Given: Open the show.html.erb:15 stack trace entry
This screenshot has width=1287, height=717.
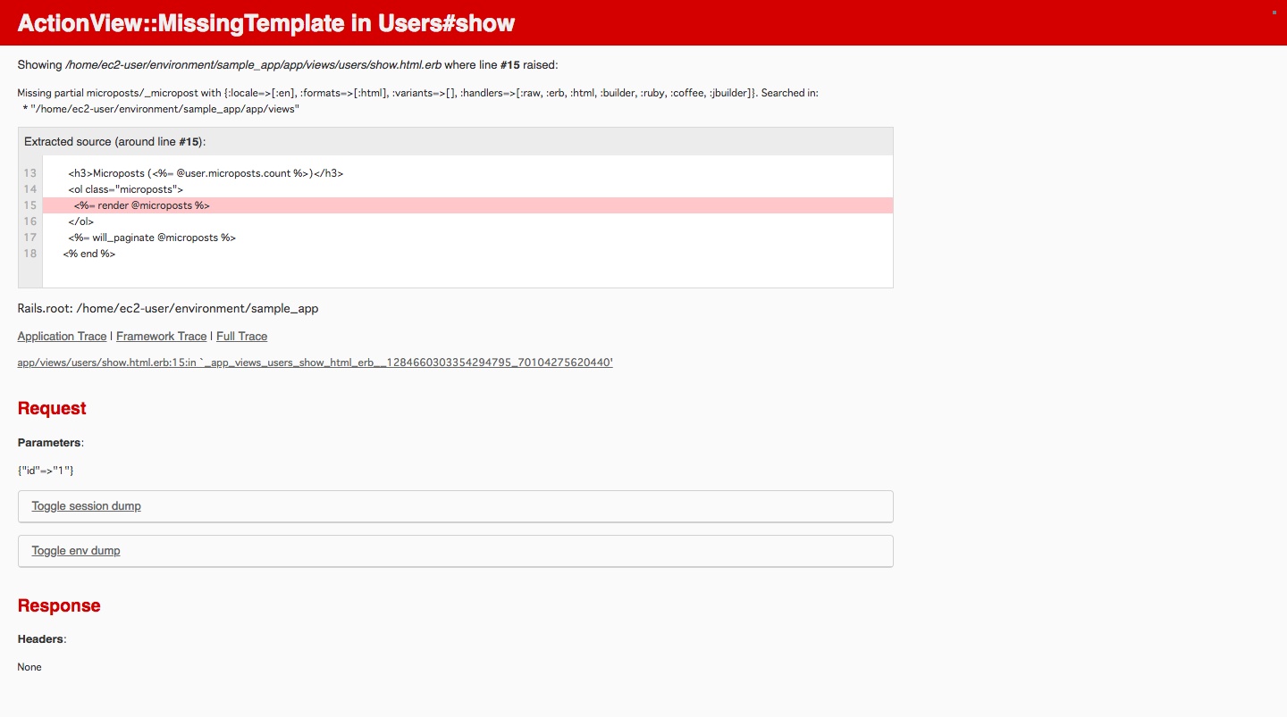Looking at the screenshot, I should (315, 363).
